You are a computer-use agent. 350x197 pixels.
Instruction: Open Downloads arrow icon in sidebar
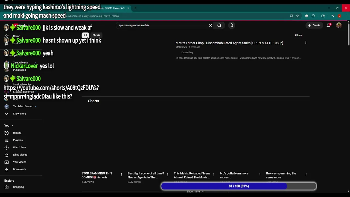[x=7, y=169]
